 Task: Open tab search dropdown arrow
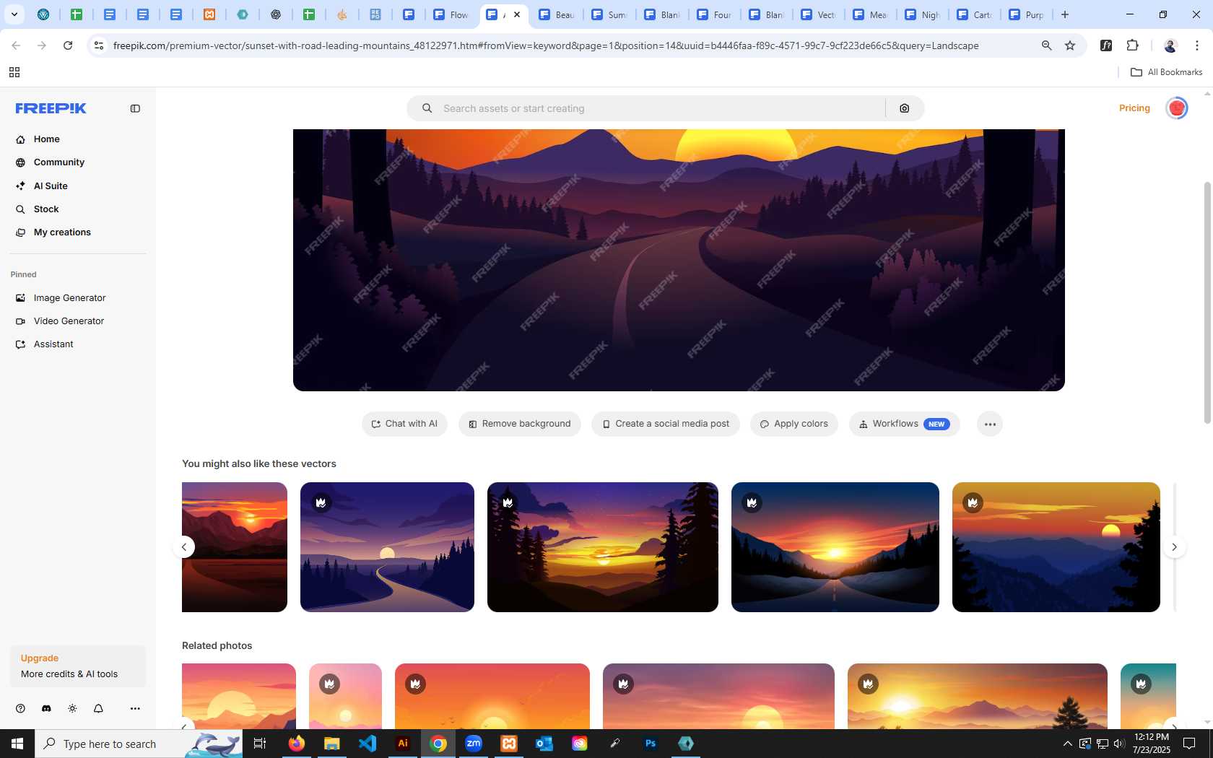click(14, 14)
